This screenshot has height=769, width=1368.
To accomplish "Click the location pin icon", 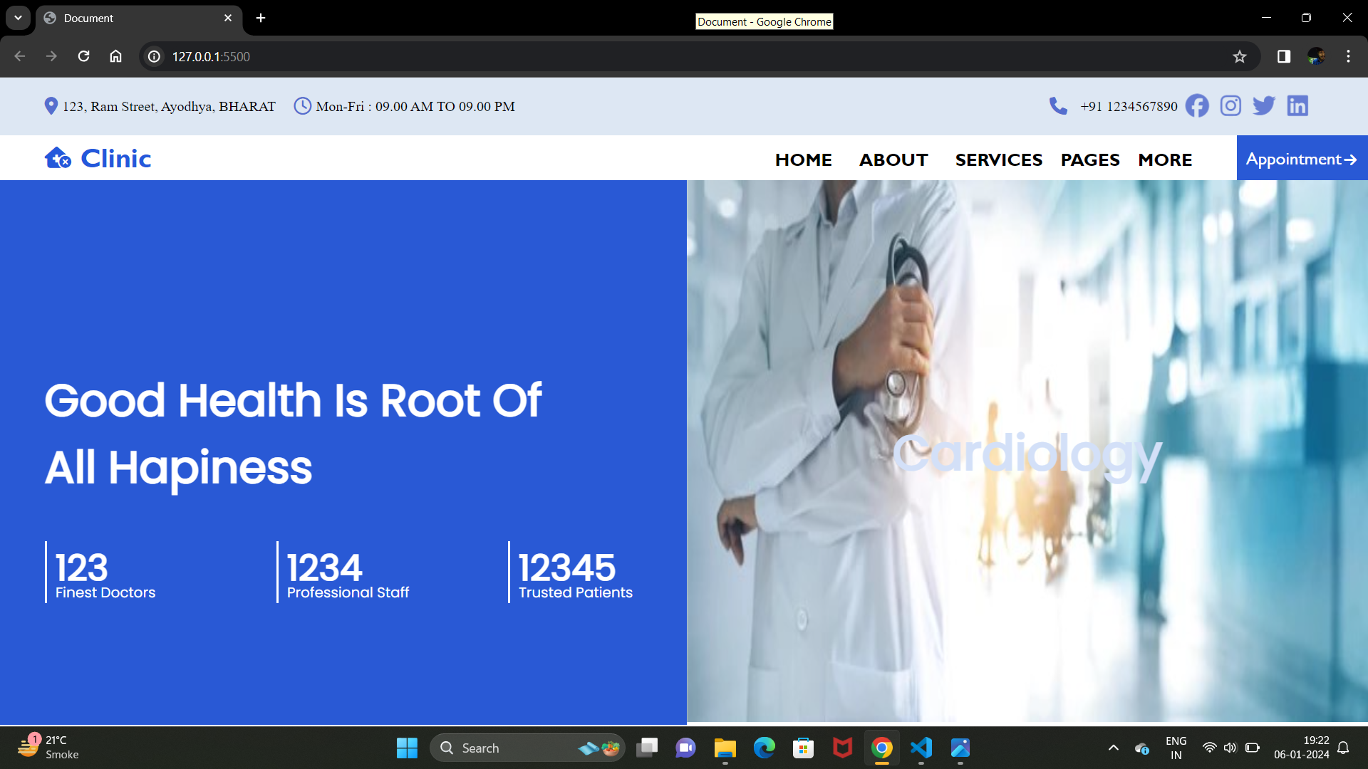I will tap(51, 106).
